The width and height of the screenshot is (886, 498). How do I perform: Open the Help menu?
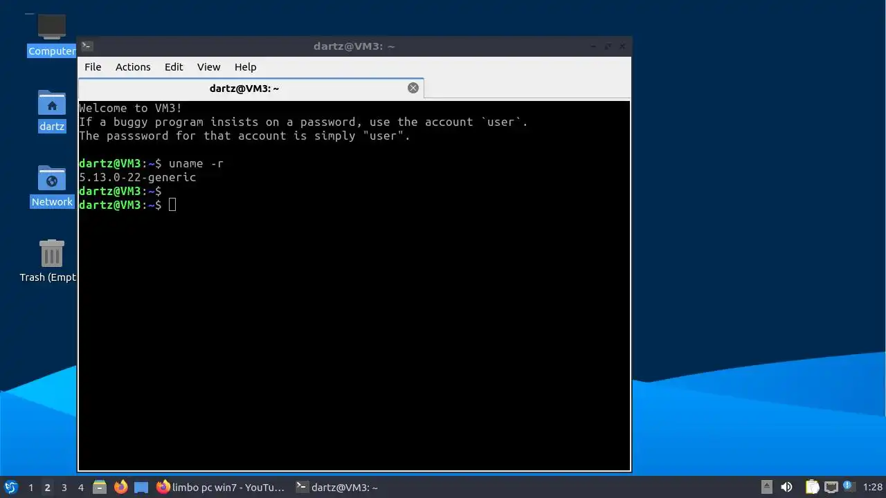245,67
